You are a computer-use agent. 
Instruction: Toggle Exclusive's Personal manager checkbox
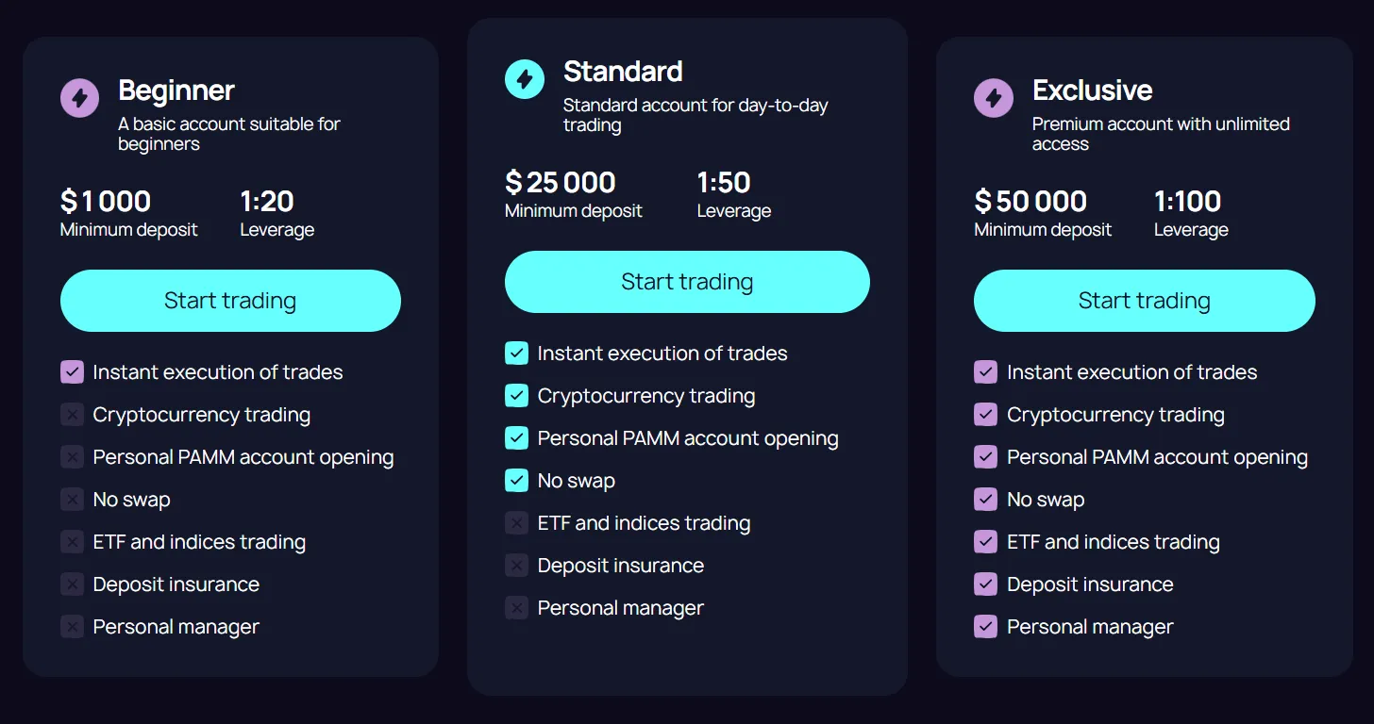985,627
